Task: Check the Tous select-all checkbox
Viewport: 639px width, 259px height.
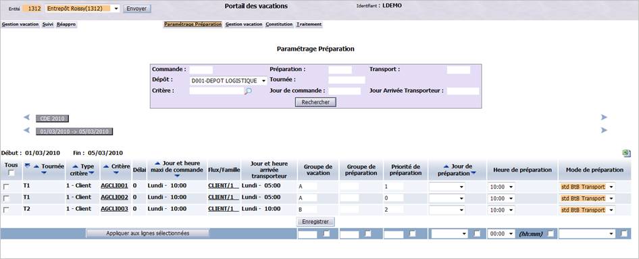Action: (11, 173)
